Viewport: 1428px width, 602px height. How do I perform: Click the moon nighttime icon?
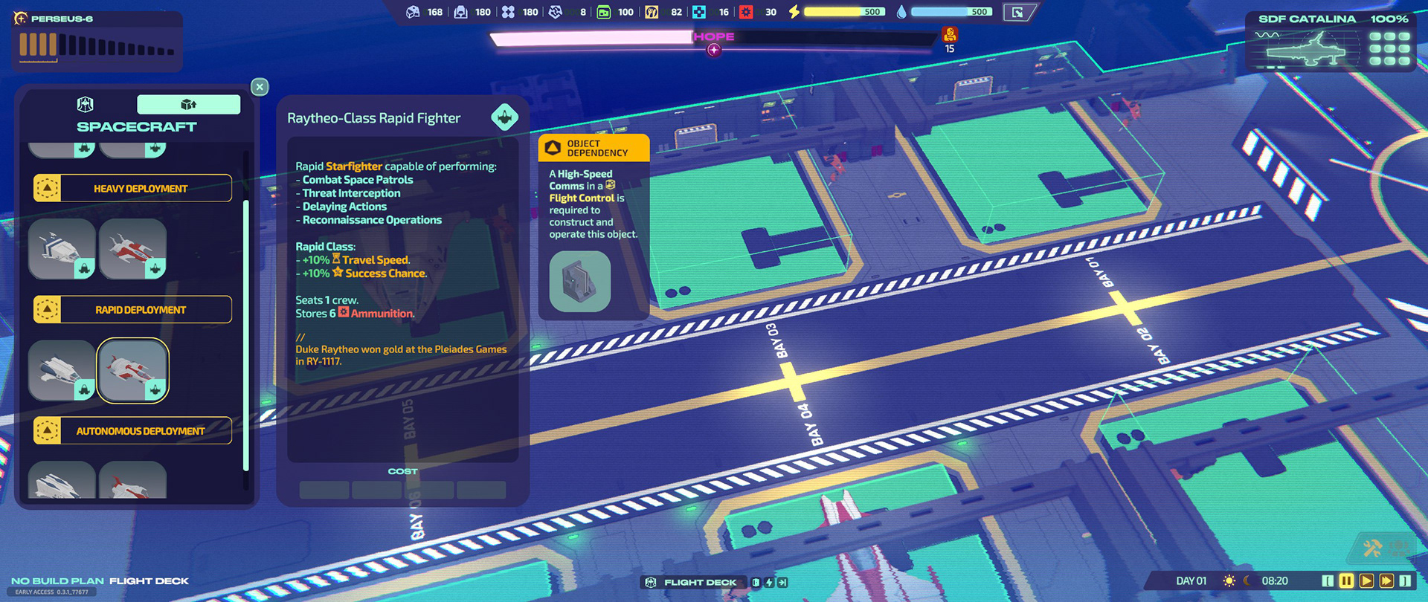[1249, 581]
